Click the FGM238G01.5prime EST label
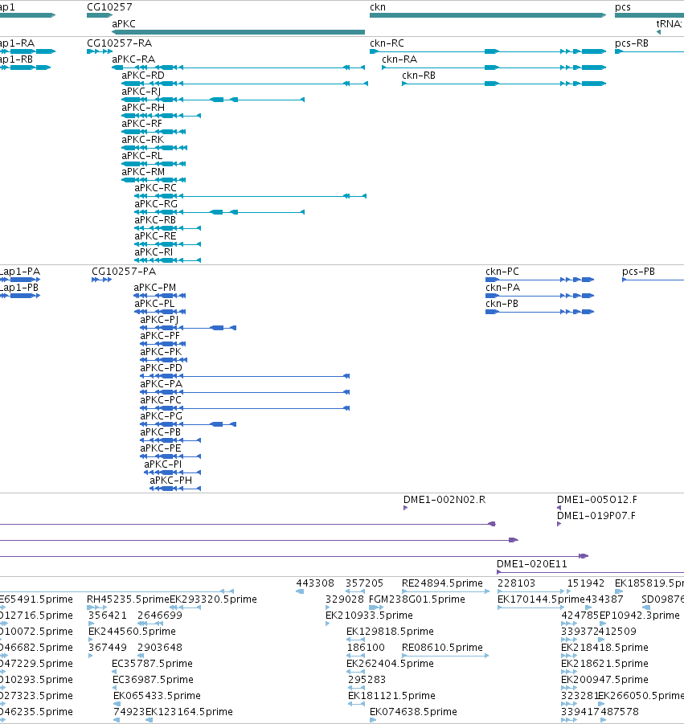 pos(417,599)
